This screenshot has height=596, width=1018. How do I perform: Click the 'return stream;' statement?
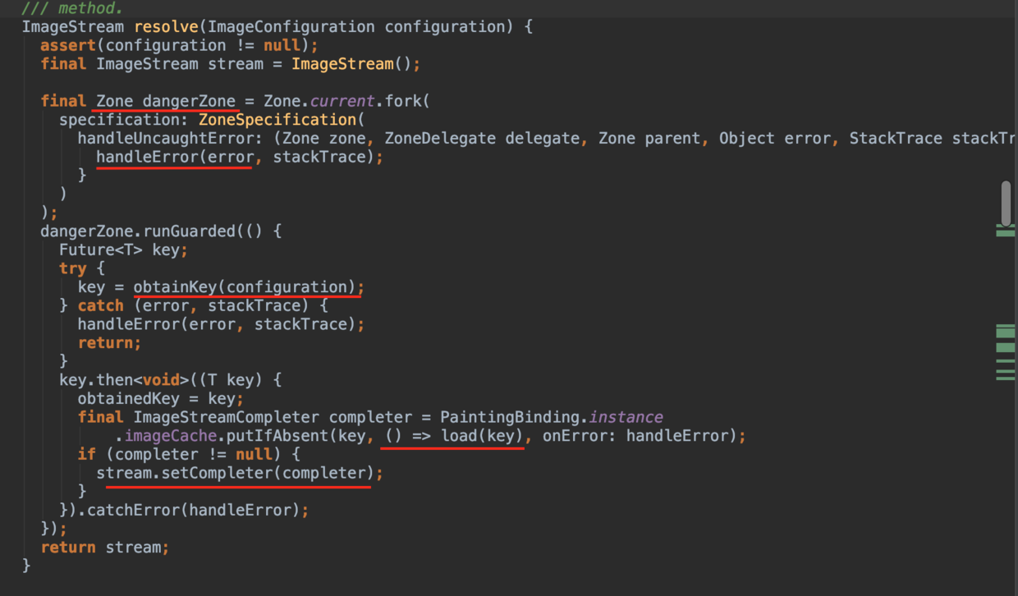(105, 547)
